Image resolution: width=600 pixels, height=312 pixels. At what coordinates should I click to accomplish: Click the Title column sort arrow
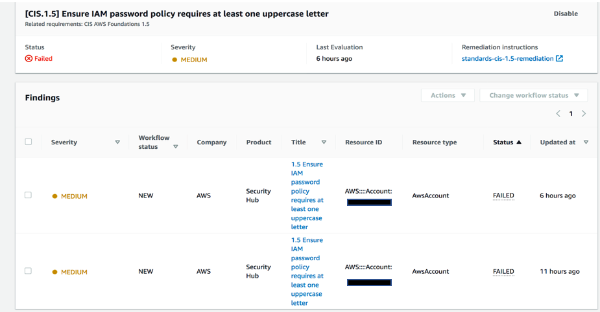[324, 142]
